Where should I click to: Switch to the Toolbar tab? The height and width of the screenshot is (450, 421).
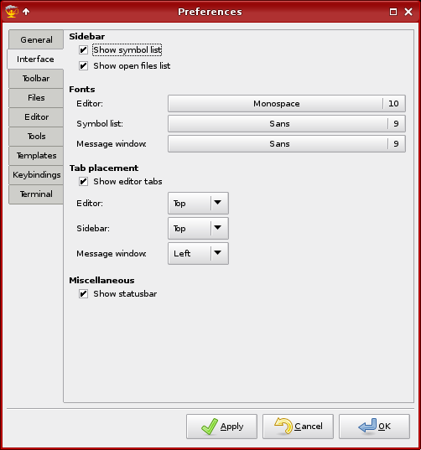tap(36, 78)
